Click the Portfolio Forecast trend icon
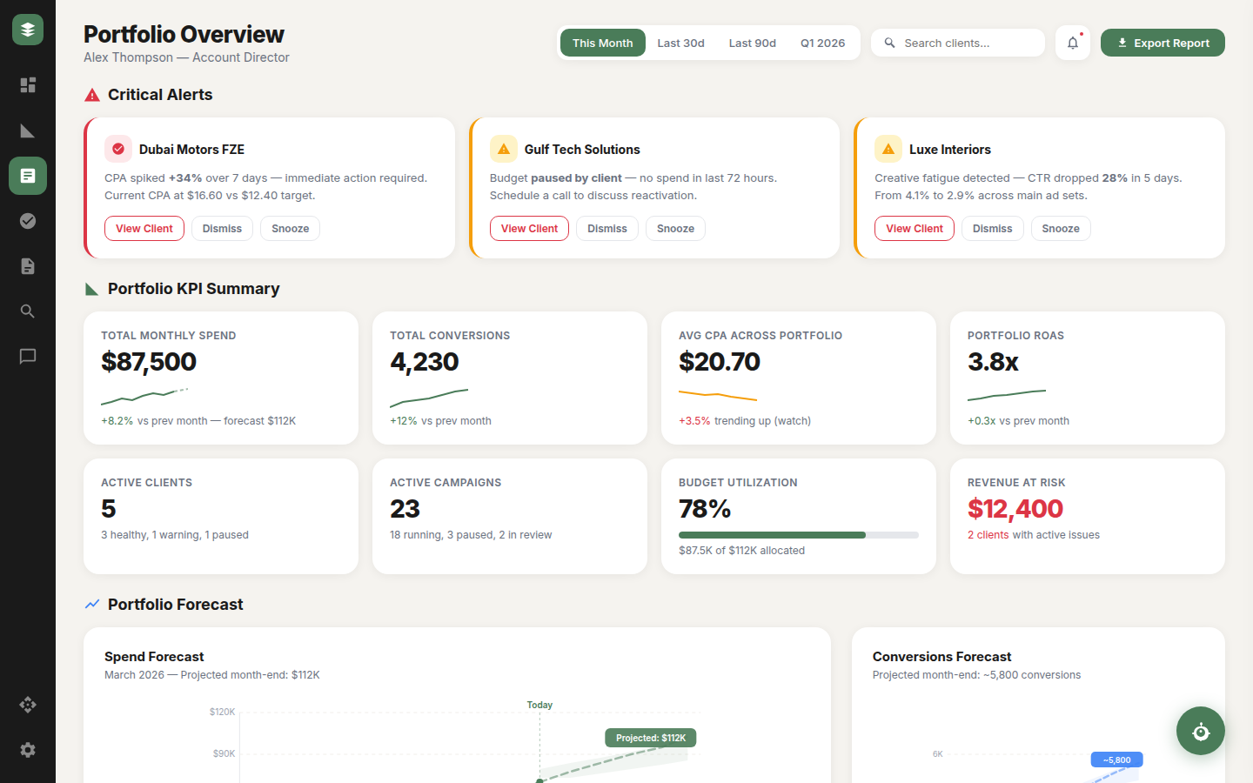 92,605
